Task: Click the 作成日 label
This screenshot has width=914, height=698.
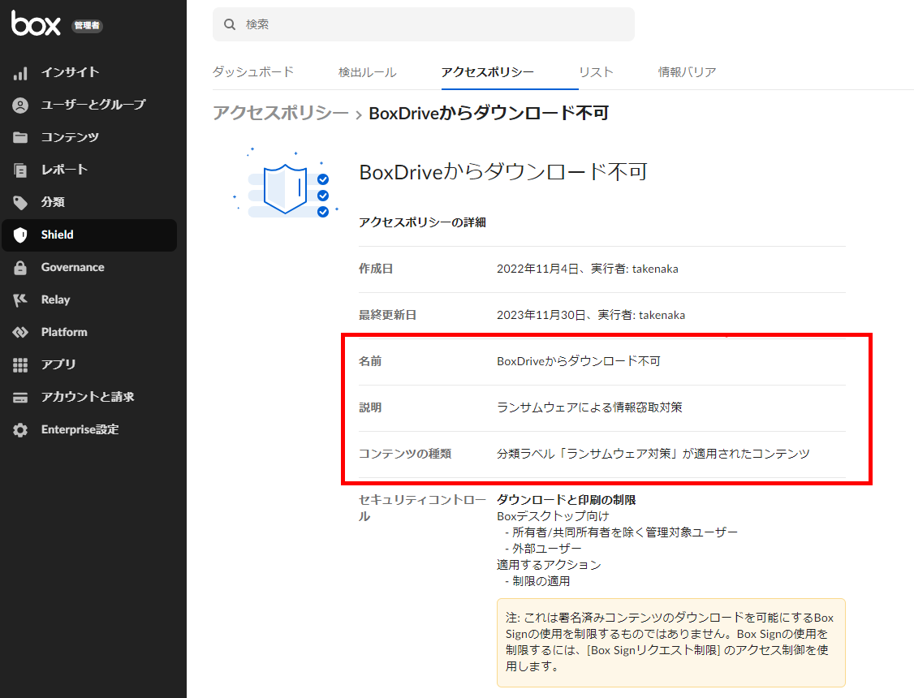Action: point(375,269)
